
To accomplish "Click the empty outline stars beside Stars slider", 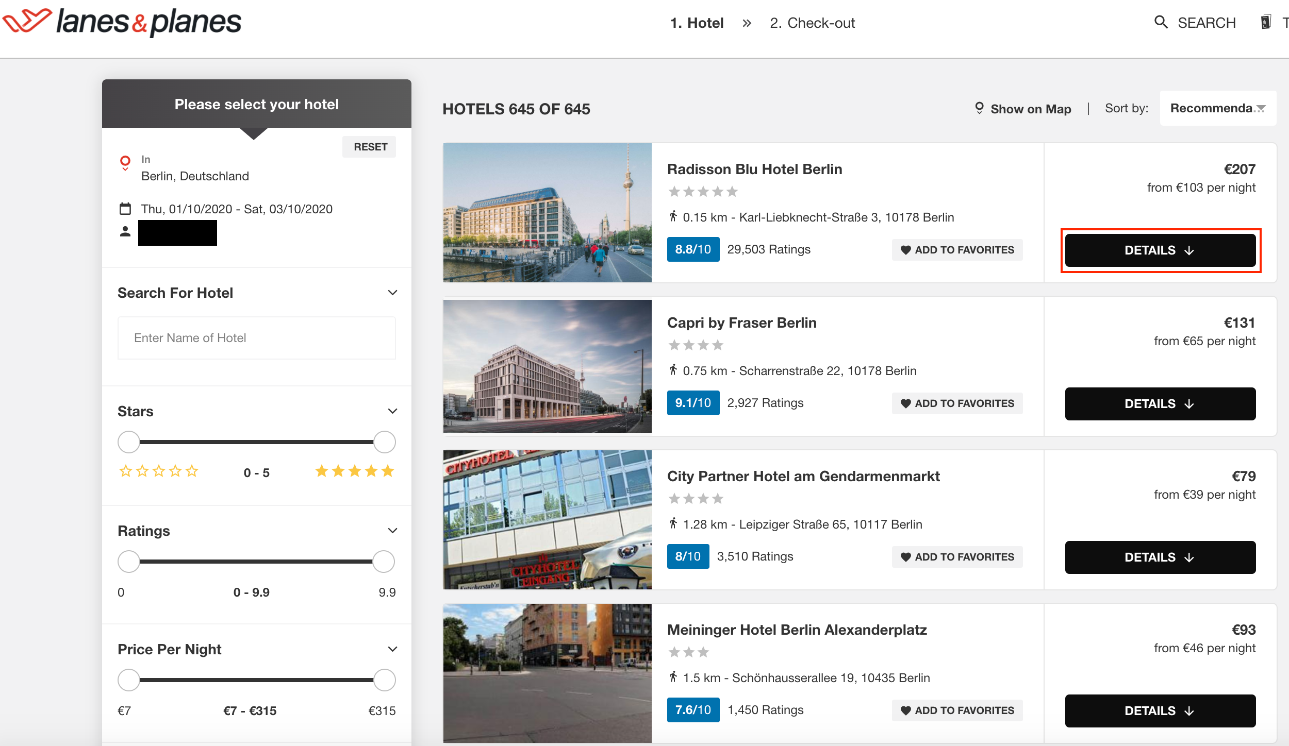I will pos(159,471).
